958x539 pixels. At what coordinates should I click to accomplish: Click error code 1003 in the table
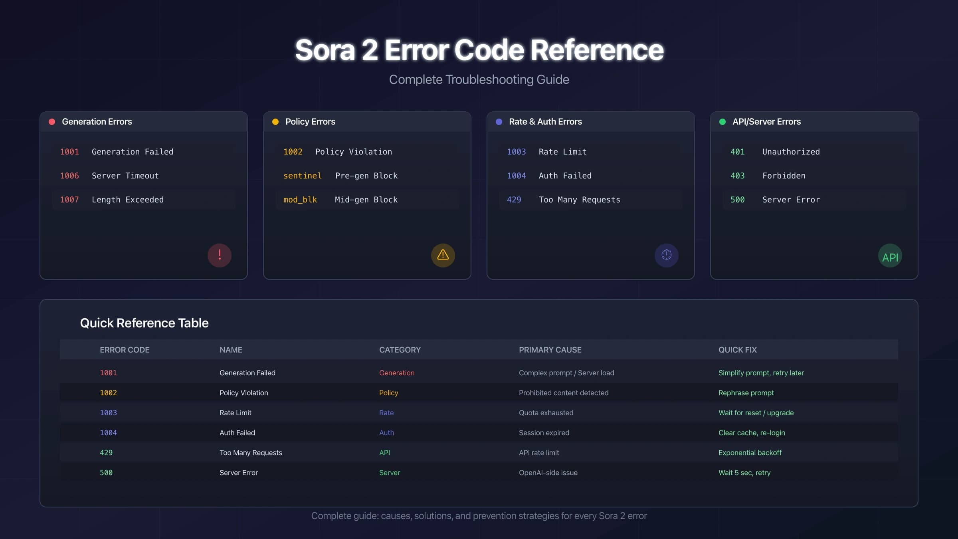click(x=108, y=413)
